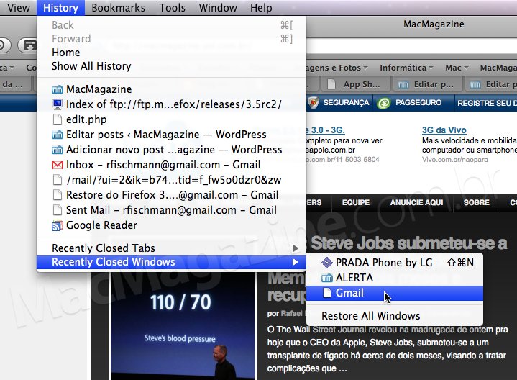Select Show All History
This screenshot has width=517, height=380.
coord(171,66)
